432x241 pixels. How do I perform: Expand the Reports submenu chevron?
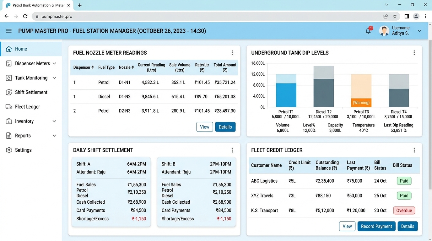coord(54,136)
